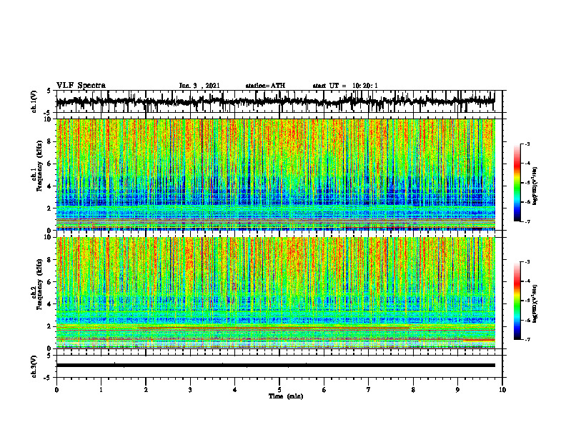Click the "4" kHz tick on ch.1 frequency axis
566x437 pixels.
[x=51, y=186]
